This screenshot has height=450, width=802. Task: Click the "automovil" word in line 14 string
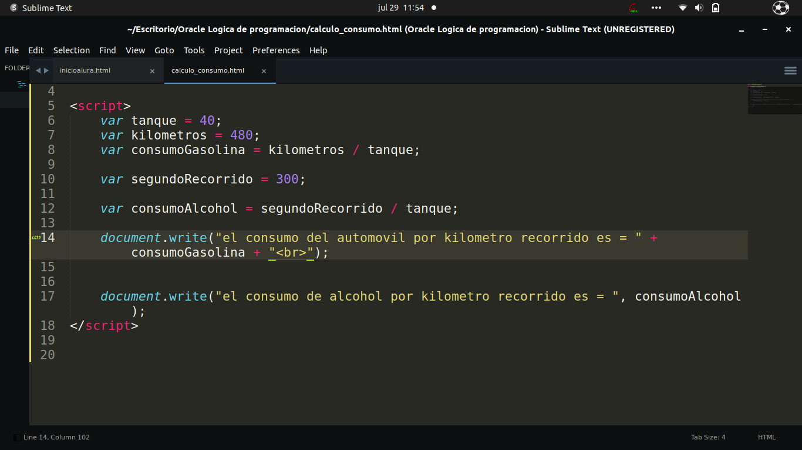coord(371,238)
